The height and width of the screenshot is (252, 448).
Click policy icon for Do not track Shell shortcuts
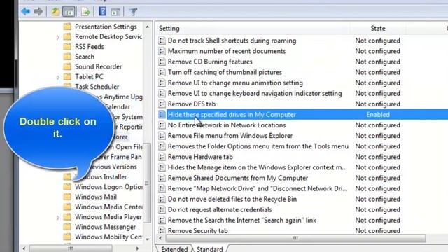click(162, 41)
